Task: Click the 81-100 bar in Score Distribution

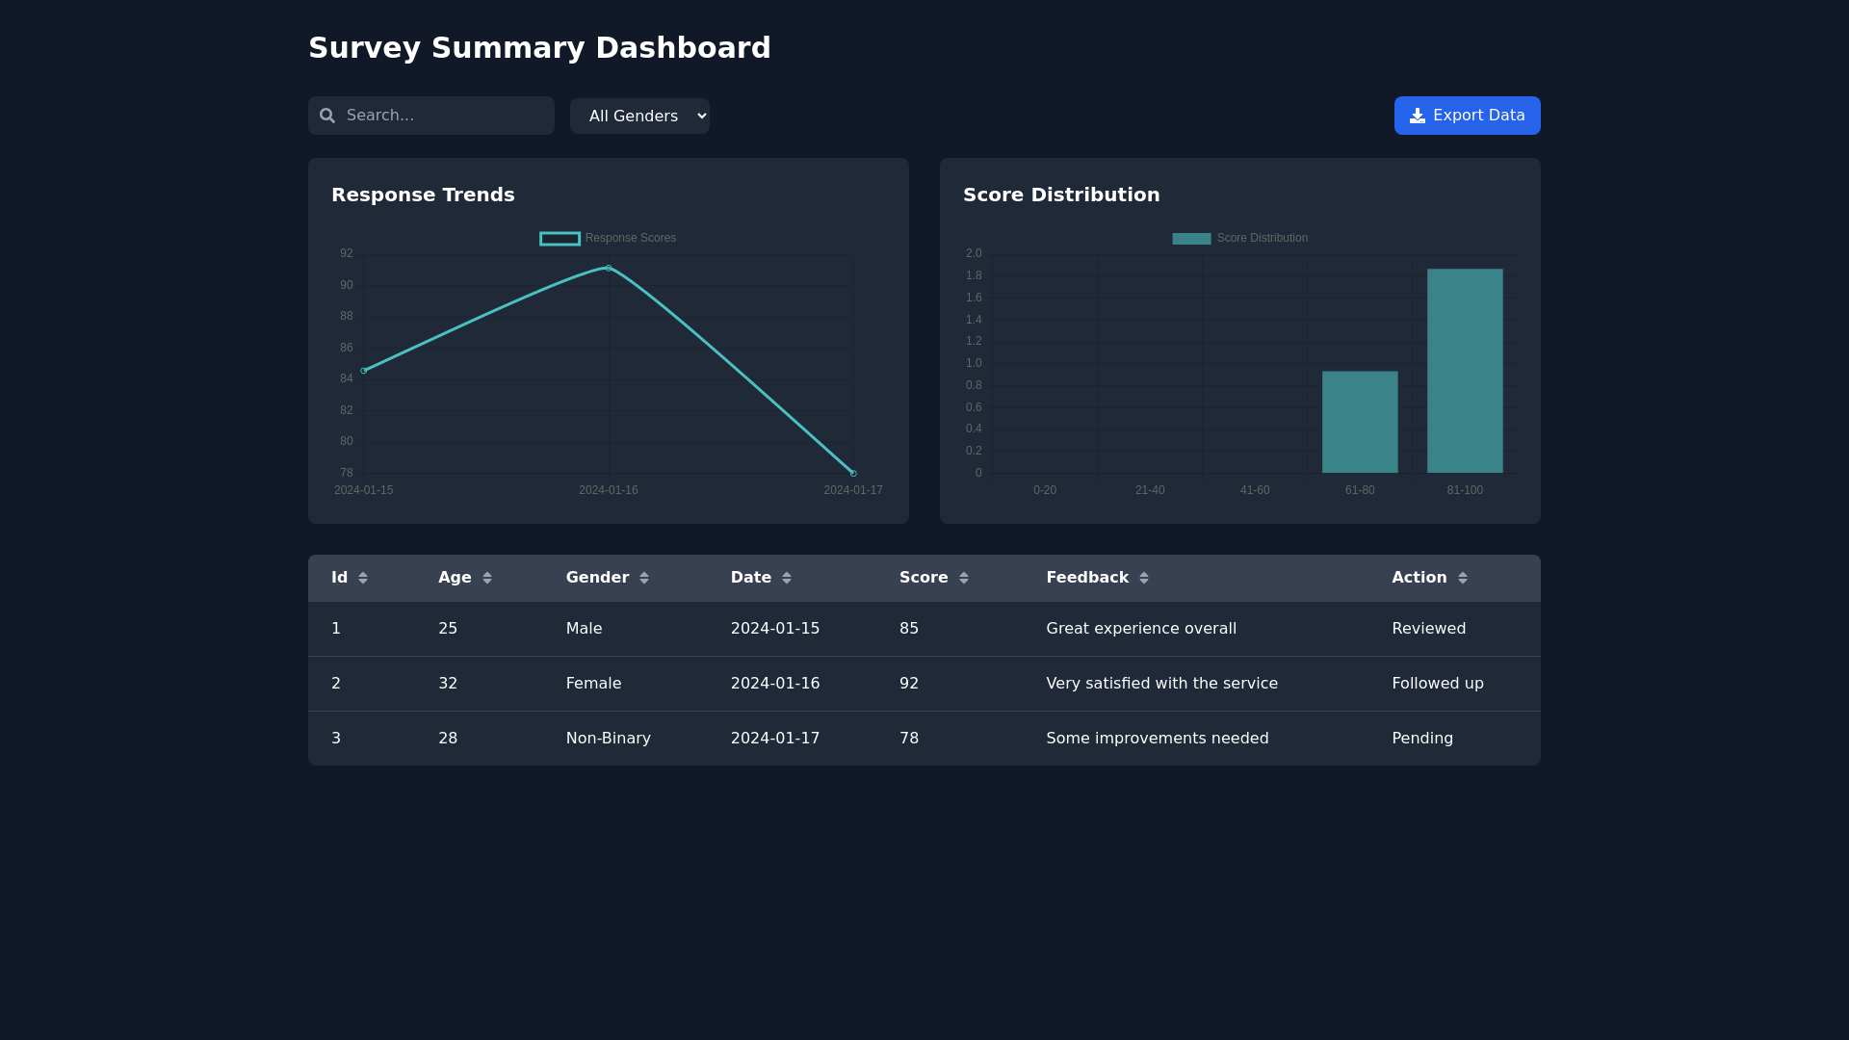Action: click(x=1465, y=371)
